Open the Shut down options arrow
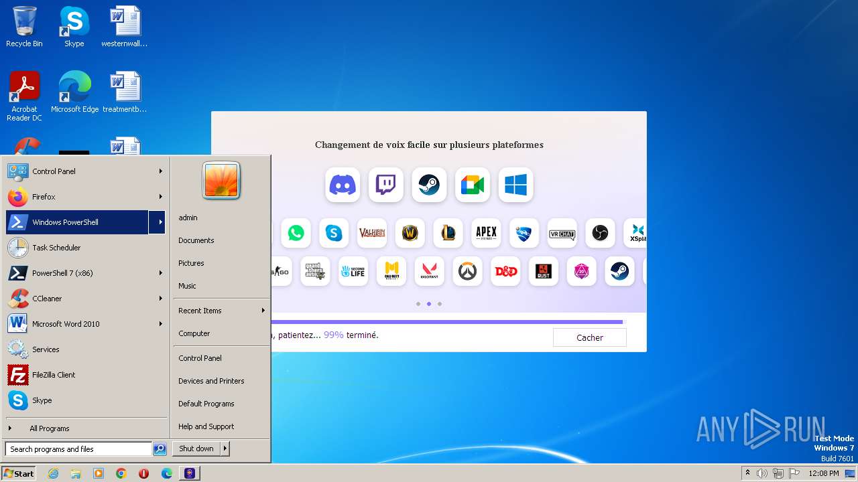Viewport: 858px width, 482px height. 225,449
